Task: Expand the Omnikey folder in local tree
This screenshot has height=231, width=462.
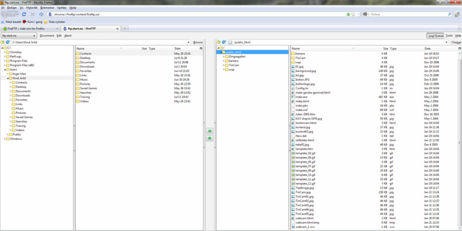Action: click(5, 52)
